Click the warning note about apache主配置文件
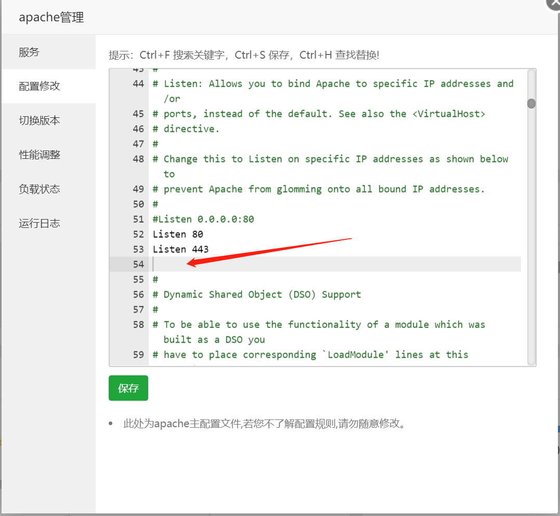The width and height of the screenshot is (560, 516). 264,424
